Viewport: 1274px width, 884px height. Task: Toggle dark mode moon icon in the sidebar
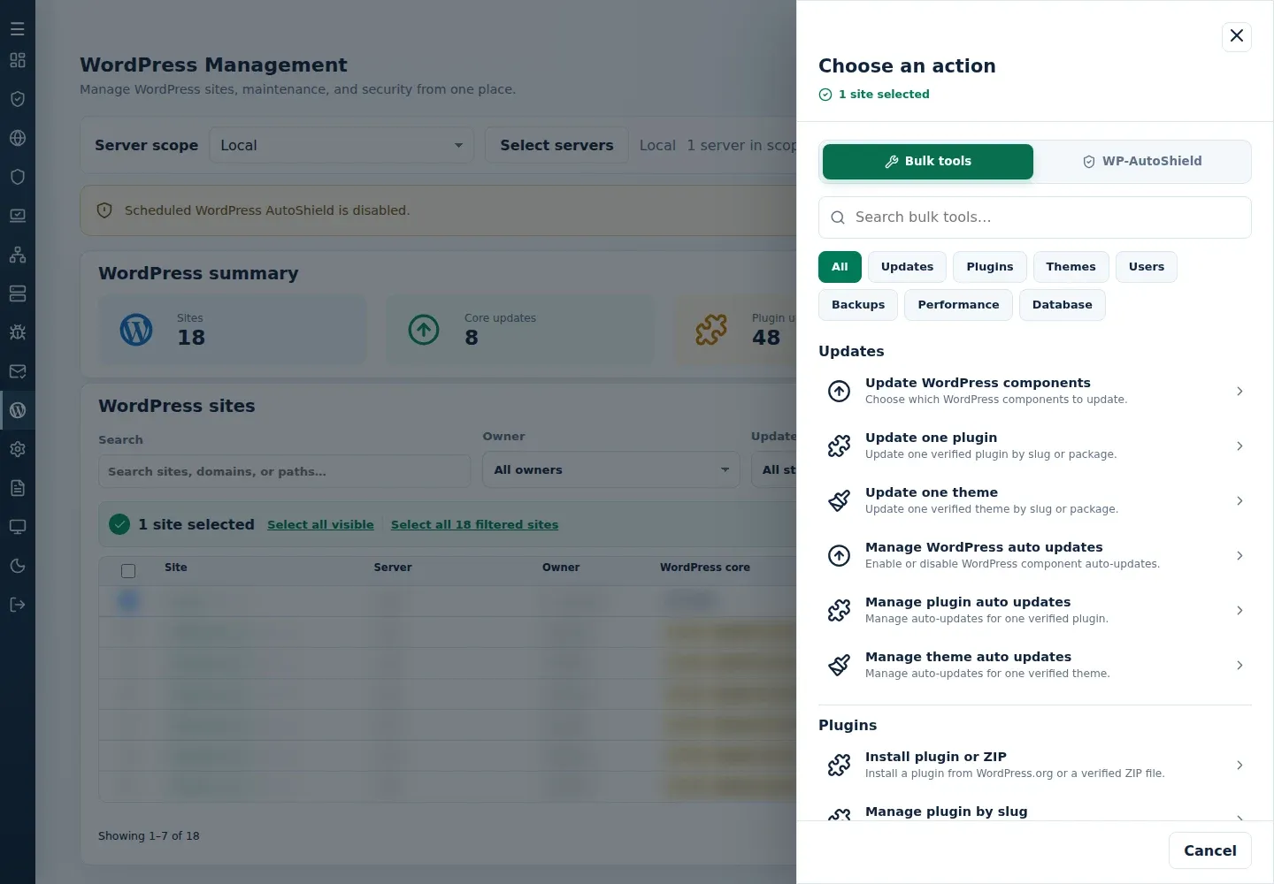(x=18, y=566)
